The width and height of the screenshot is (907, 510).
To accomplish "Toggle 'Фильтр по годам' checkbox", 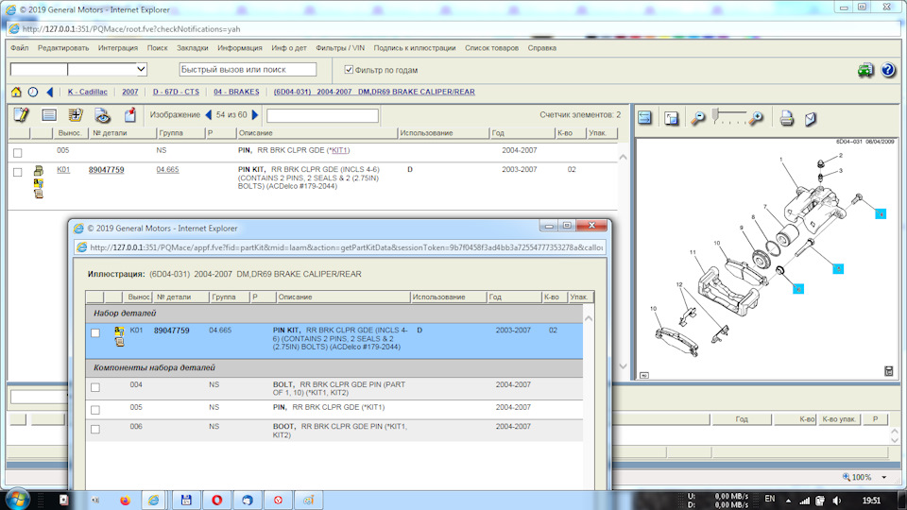I will point(349,69).
